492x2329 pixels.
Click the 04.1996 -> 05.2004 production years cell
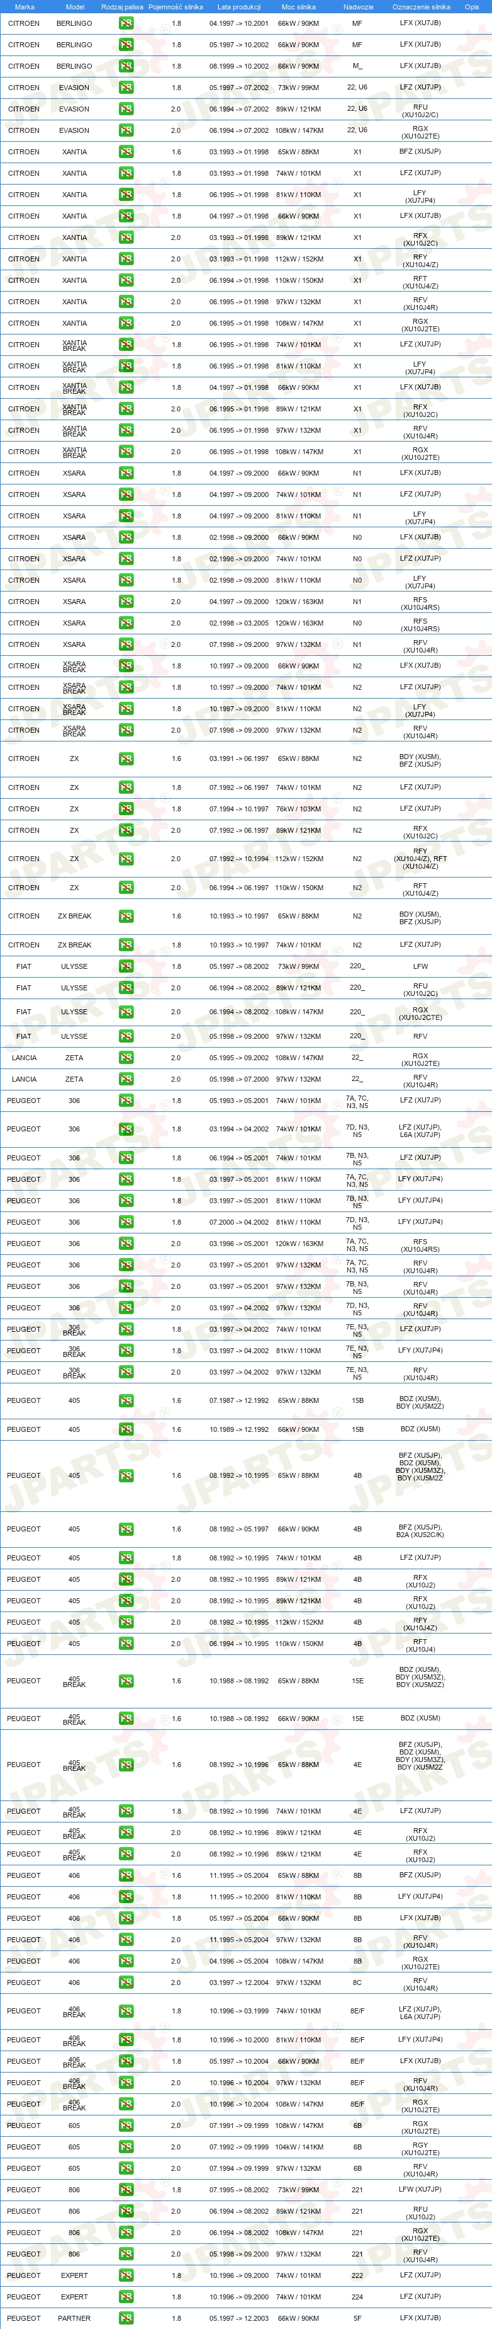pyautogui.click(x=239, y=1961)
